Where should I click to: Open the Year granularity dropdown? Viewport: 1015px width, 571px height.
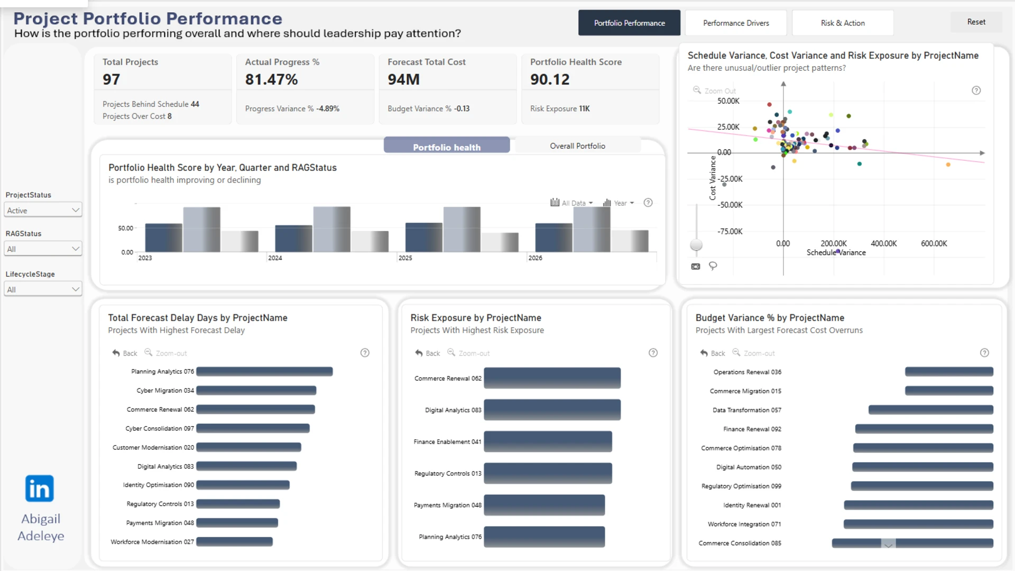point(619,202)
